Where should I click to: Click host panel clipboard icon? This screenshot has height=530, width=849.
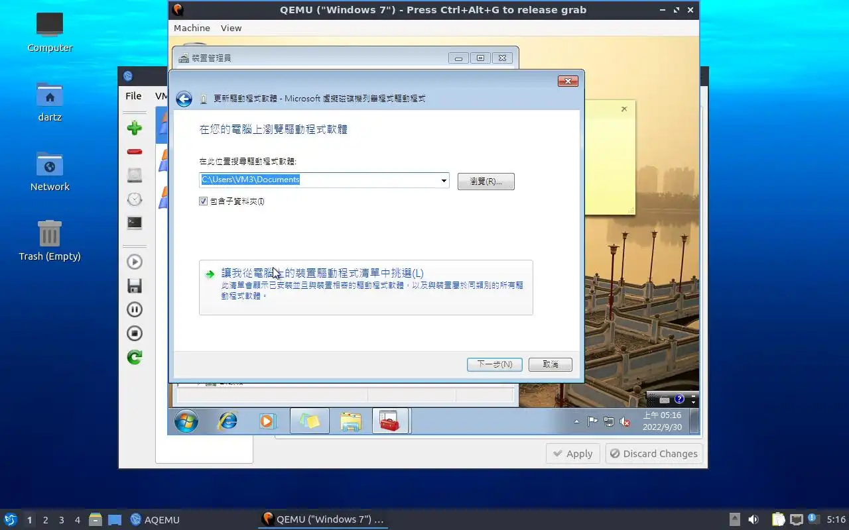click(778, 519)
